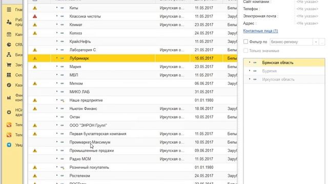Click the warning triangle beside Колхоз
The width and height of the screenshot is (328, 184).
coord(35,33)
